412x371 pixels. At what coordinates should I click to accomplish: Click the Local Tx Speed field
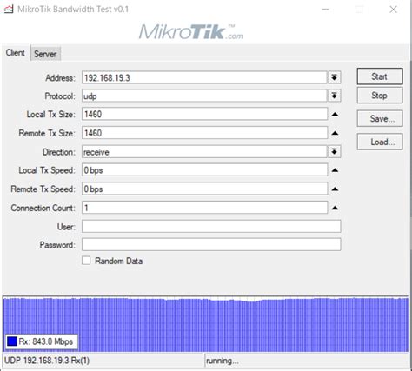pyautogui.click(x=204, y=170)
